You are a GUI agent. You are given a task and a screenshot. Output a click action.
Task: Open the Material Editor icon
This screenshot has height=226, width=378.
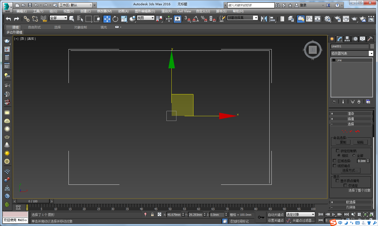[328, 19]
